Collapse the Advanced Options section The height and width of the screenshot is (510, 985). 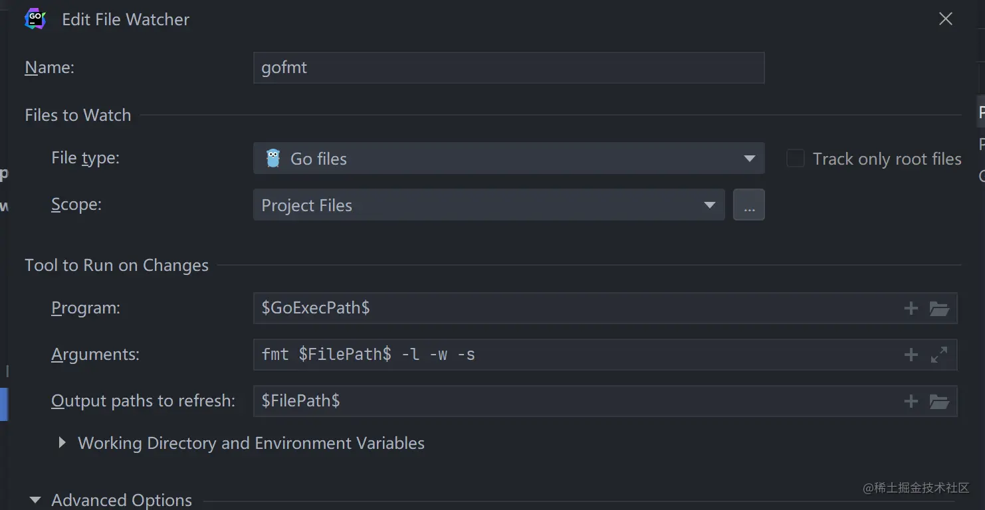point(35,500)
